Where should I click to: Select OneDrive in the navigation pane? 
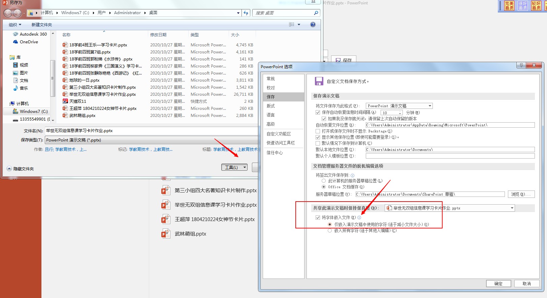tap(26, 42)
